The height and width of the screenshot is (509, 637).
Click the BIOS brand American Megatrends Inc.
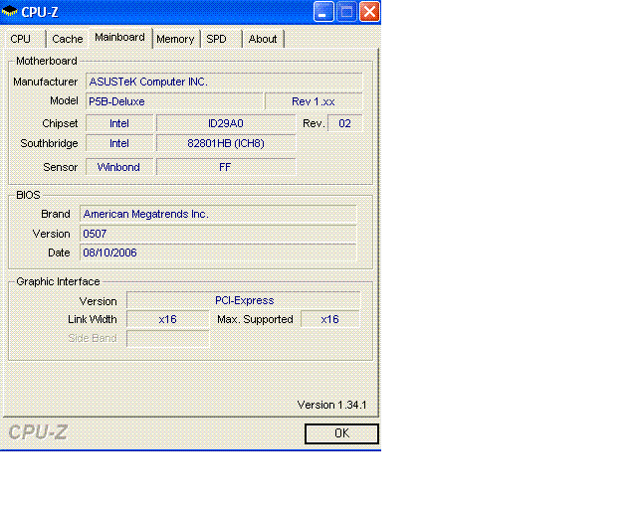(x=218, y=214)
